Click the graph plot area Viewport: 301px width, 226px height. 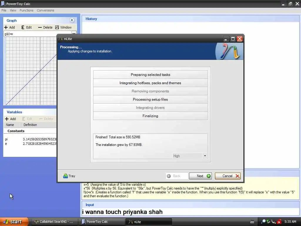31,71
